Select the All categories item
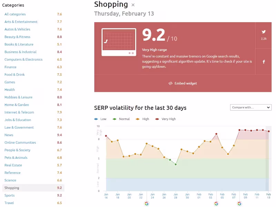Screen dimensions: 276x207 [15, 14]
